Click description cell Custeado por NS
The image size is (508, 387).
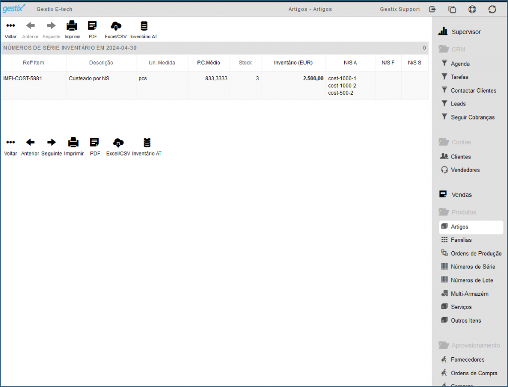tap(89, 78)
